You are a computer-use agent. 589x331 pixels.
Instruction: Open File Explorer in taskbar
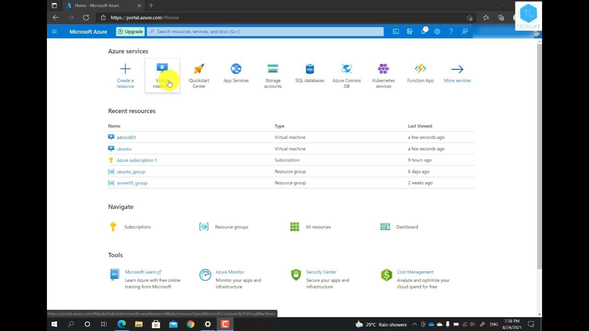click(x=139, y=324)
